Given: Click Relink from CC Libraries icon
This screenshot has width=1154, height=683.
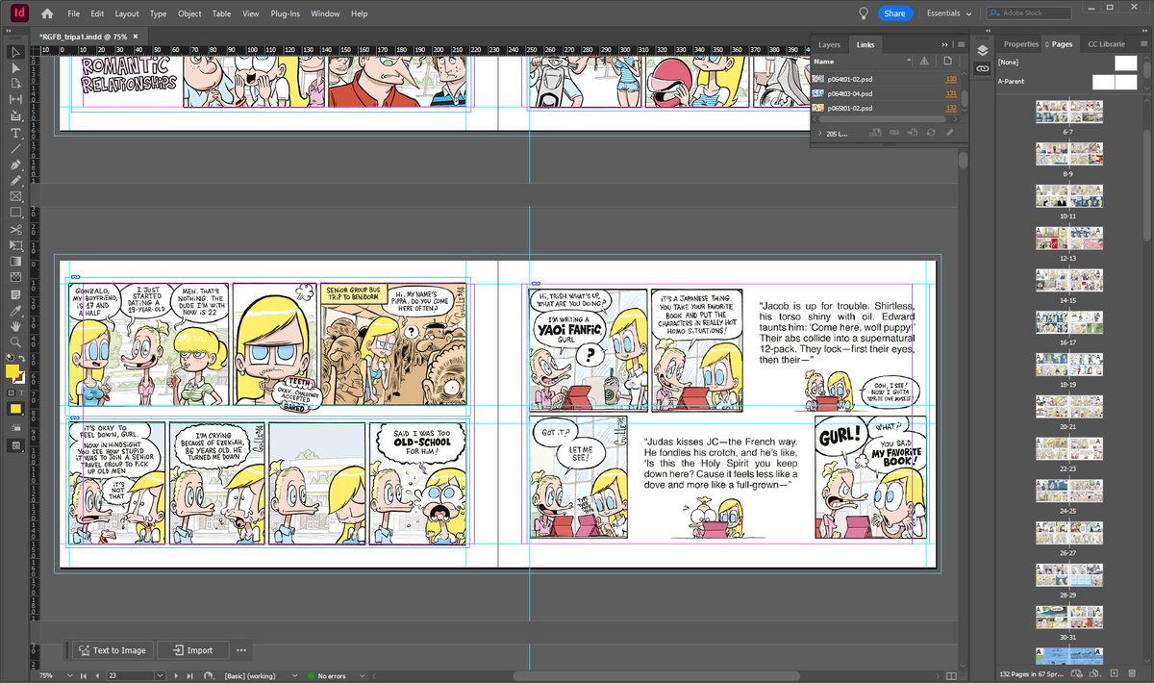Looking at the screenshot, I should (876, 133).
